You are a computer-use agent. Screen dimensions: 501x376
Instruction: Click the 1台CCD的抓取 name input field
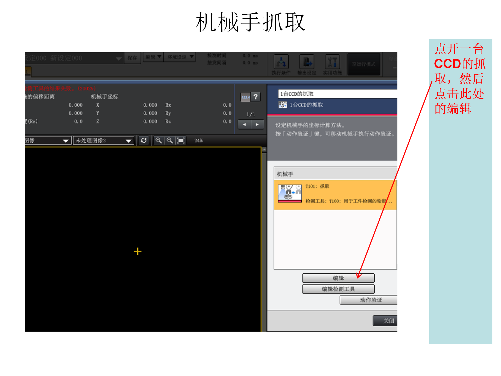(338, 94)
